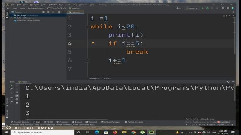Image resolution: width=241 pixels, height=135 pixels.
Task: Open IDE settings gear in top toolbar
Action: [228, 8]
